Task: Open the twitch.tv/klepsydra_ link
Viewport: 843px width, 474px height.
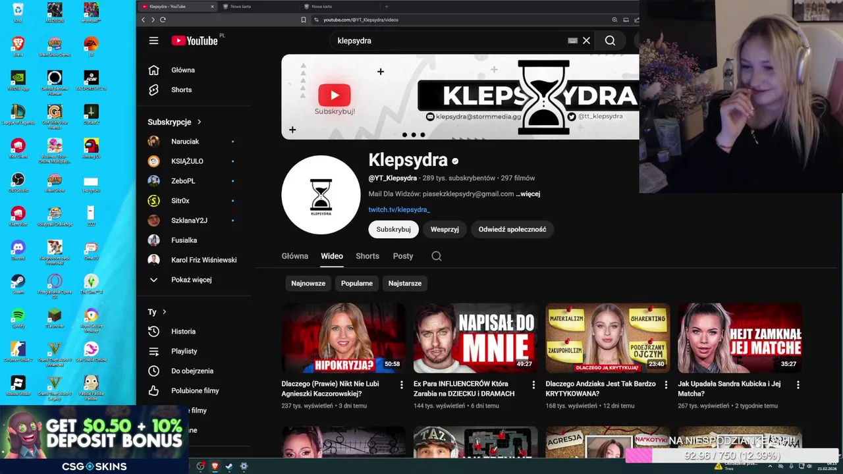Action: click(399, 210)
